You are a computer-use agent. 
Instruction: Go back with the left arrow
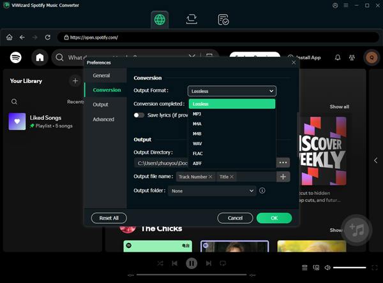click(x=22, y=38)
